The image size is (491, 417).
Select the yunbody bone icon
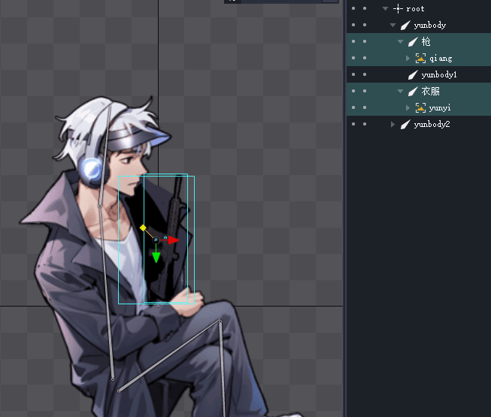coord(405,26)
